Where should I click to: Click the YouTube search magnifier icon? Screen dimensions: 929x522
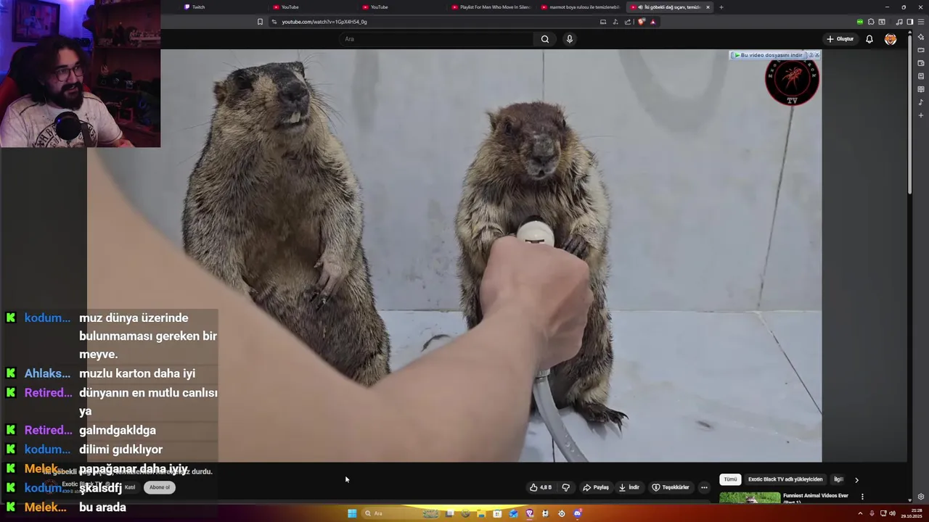click(x=545, y=39)
